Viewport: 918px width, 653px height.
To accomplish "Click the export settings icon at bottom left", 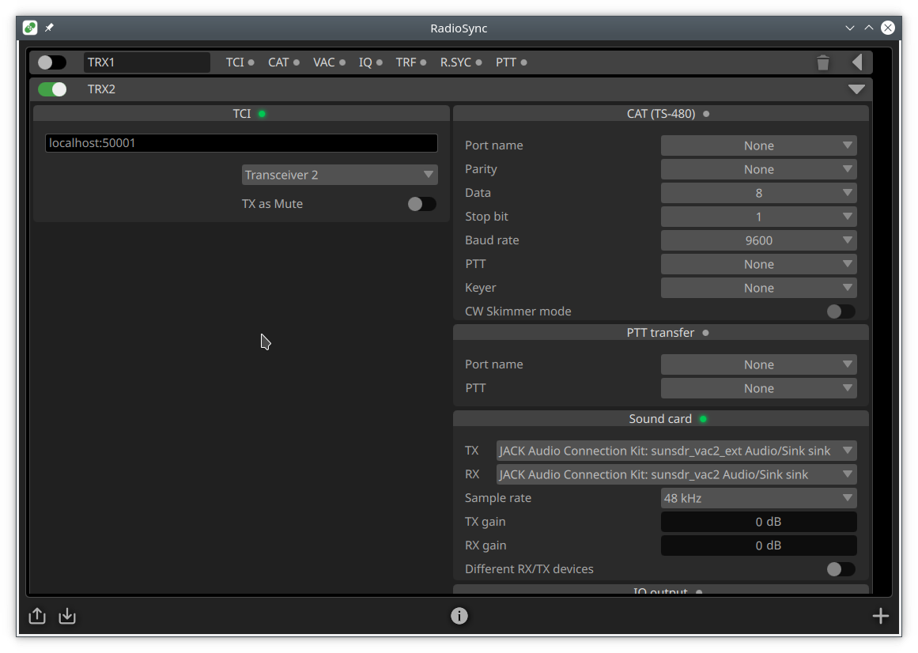I will (37, 616).
